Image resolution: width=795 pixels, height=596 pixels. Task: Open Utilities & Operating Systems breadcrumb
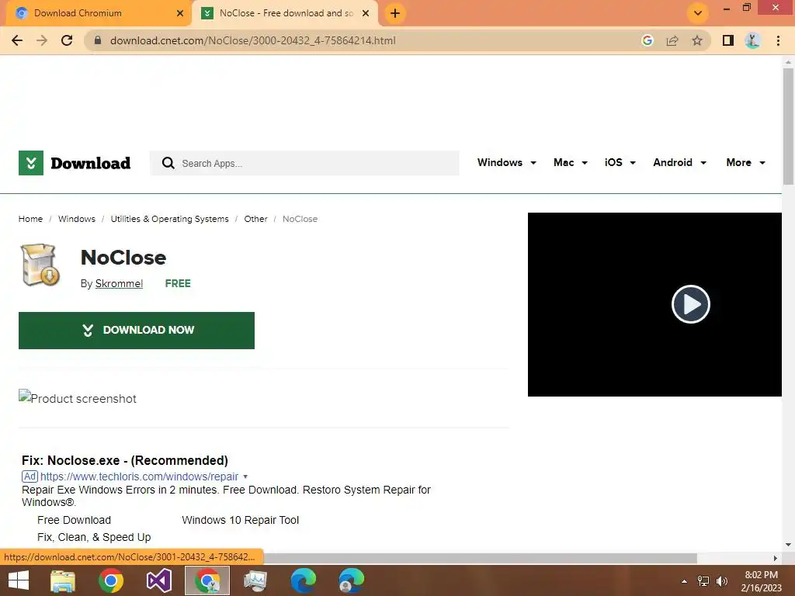(x=169, y=219)
